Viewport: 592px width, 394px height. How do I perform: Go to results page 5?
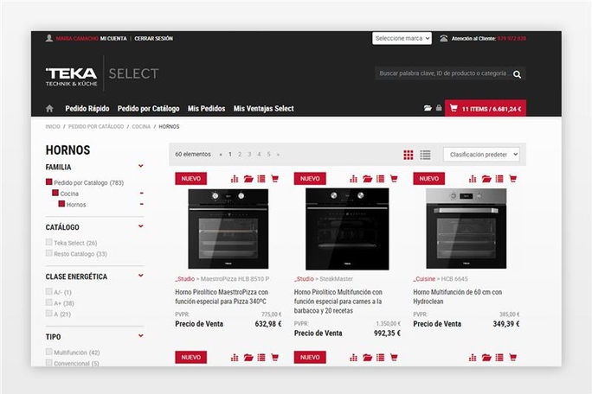pyautogui.click(x=269, y=154)
